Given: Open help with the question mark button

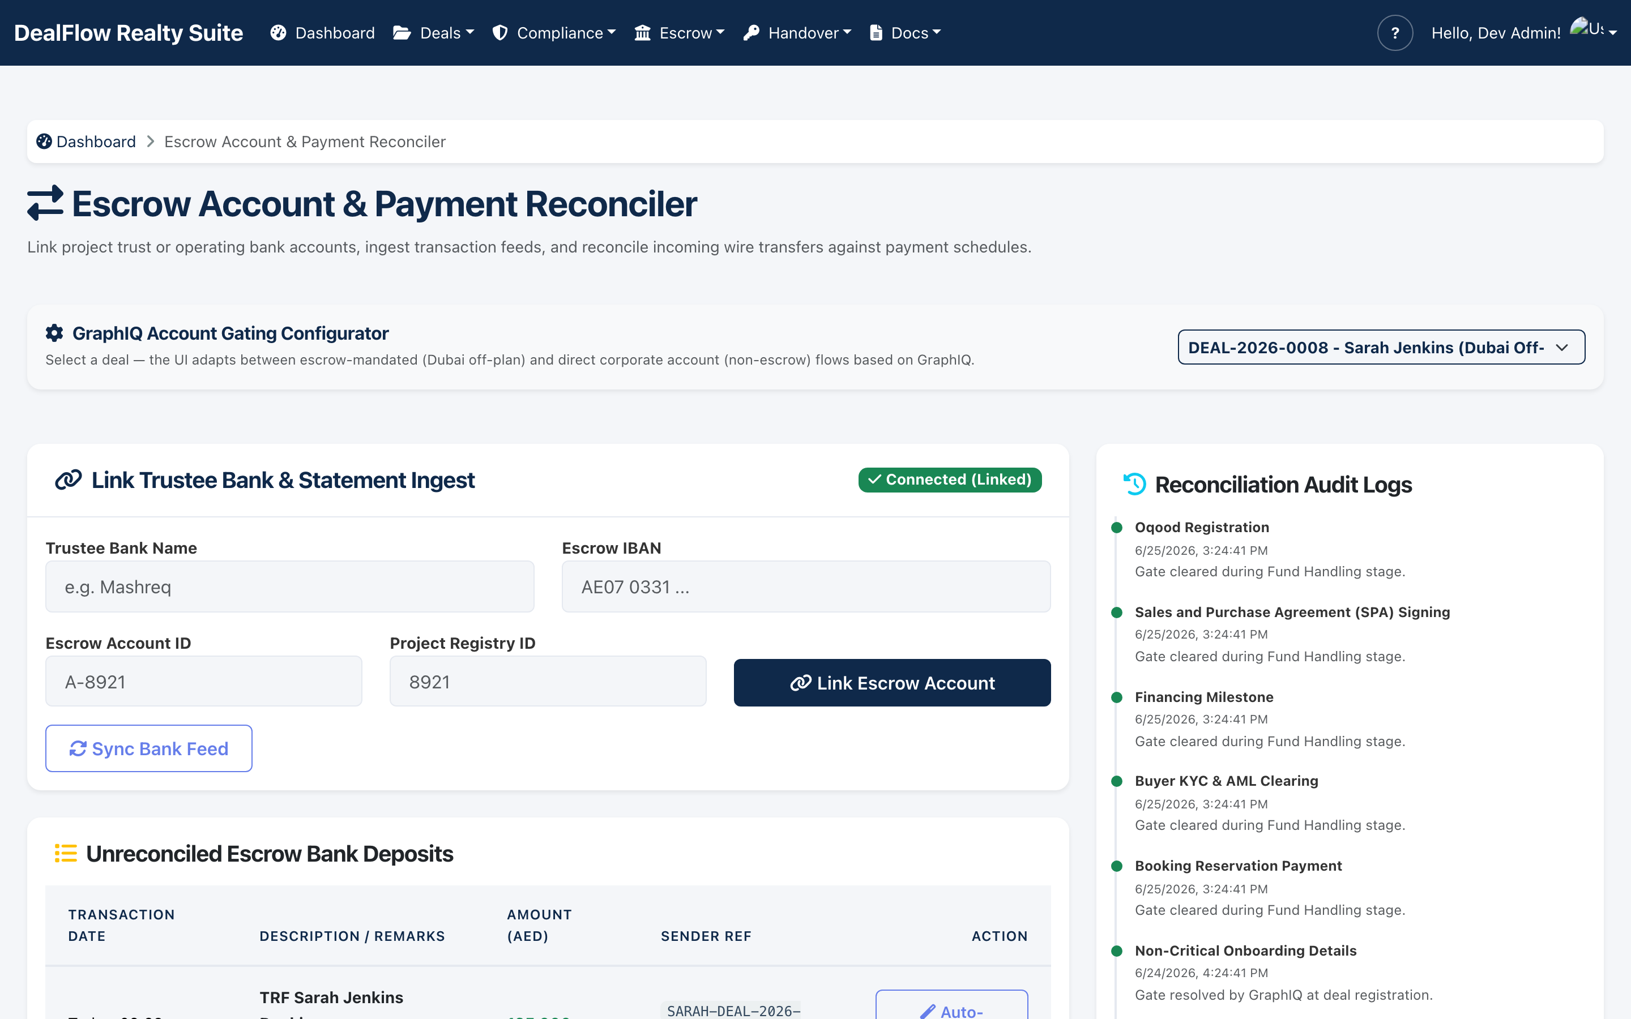Looking at the screenshot, I should coord(1395,32).
